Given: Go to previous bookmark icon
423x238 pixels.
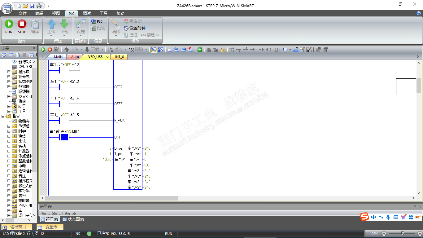Looking at the screenshot, I should 177,50.
